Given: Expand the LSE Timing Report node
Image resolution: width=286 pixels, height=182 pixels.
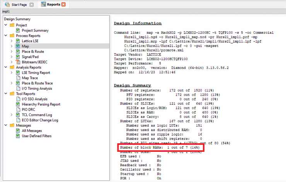Looking at the screenshot, I should coord(12,73).
